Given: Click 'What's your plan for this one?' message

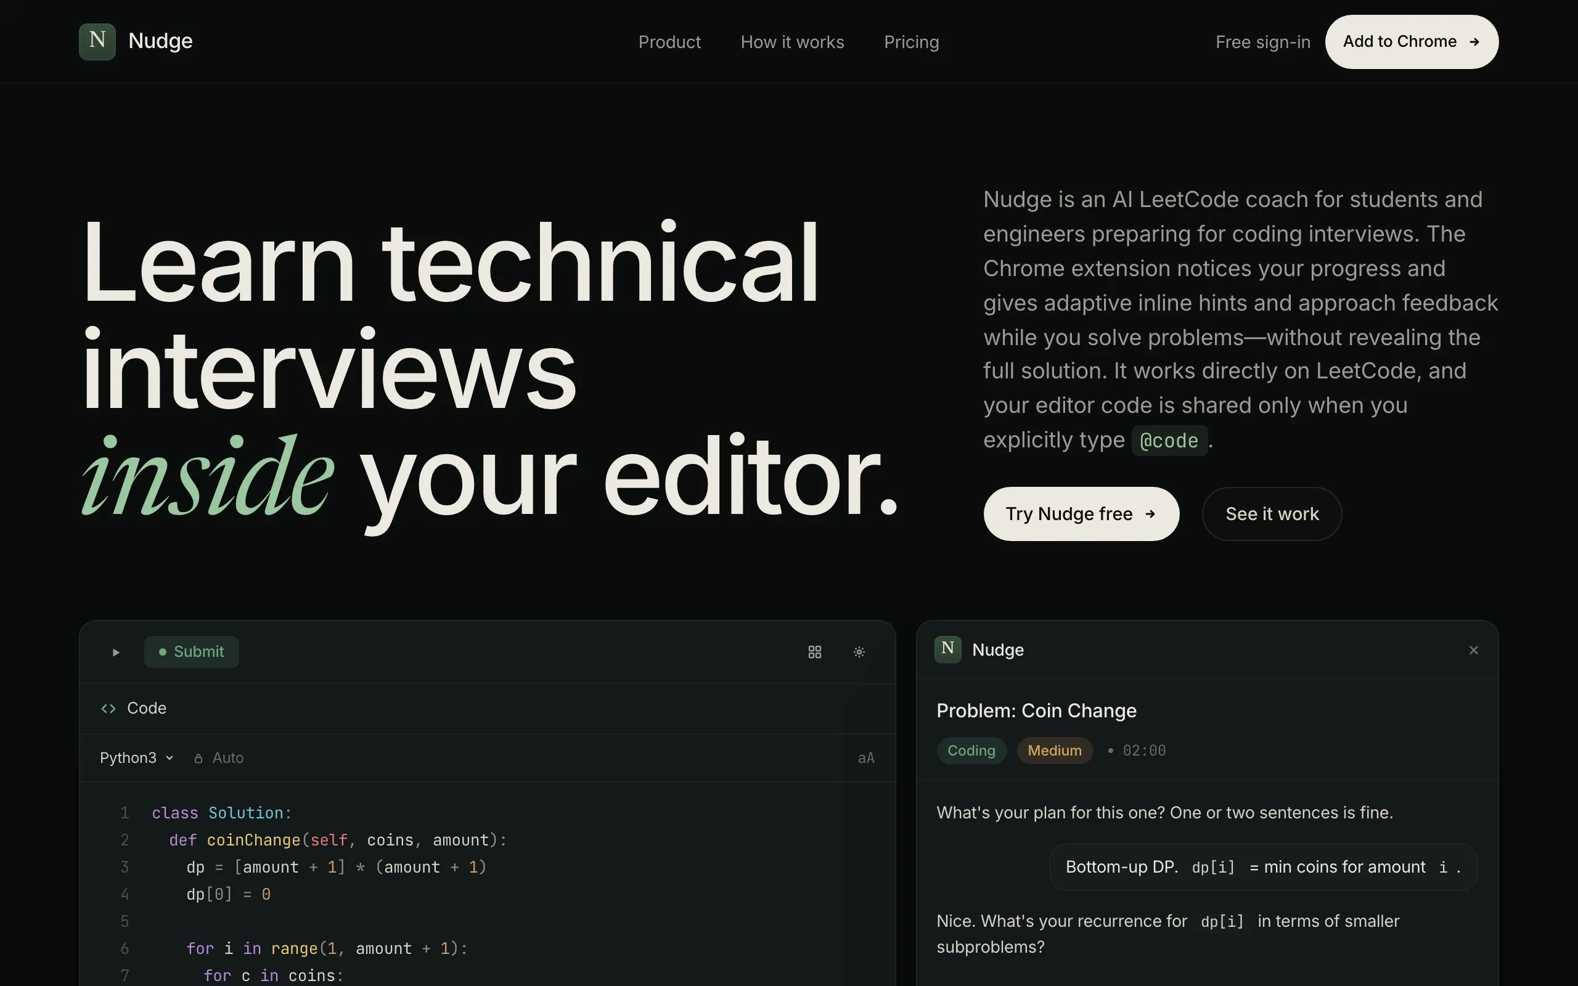Looking at the screenshot, I should pos(1164,813).
